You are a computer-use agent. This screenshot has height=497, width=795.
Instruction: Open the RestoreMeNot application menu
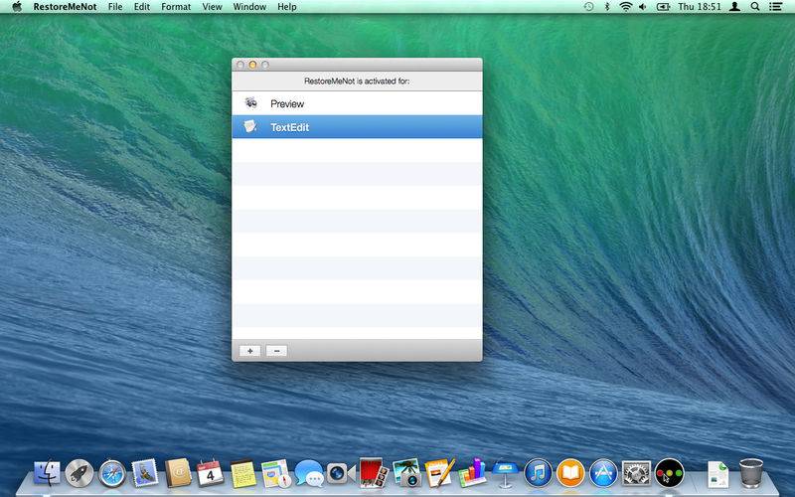(65, 7)
